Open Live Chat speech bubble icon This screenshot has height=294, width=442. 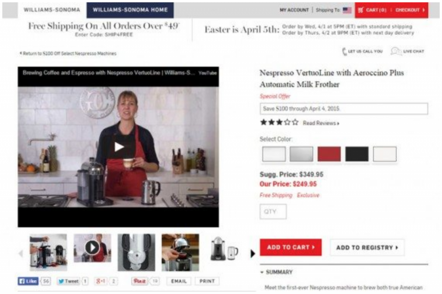pos(396,51)
